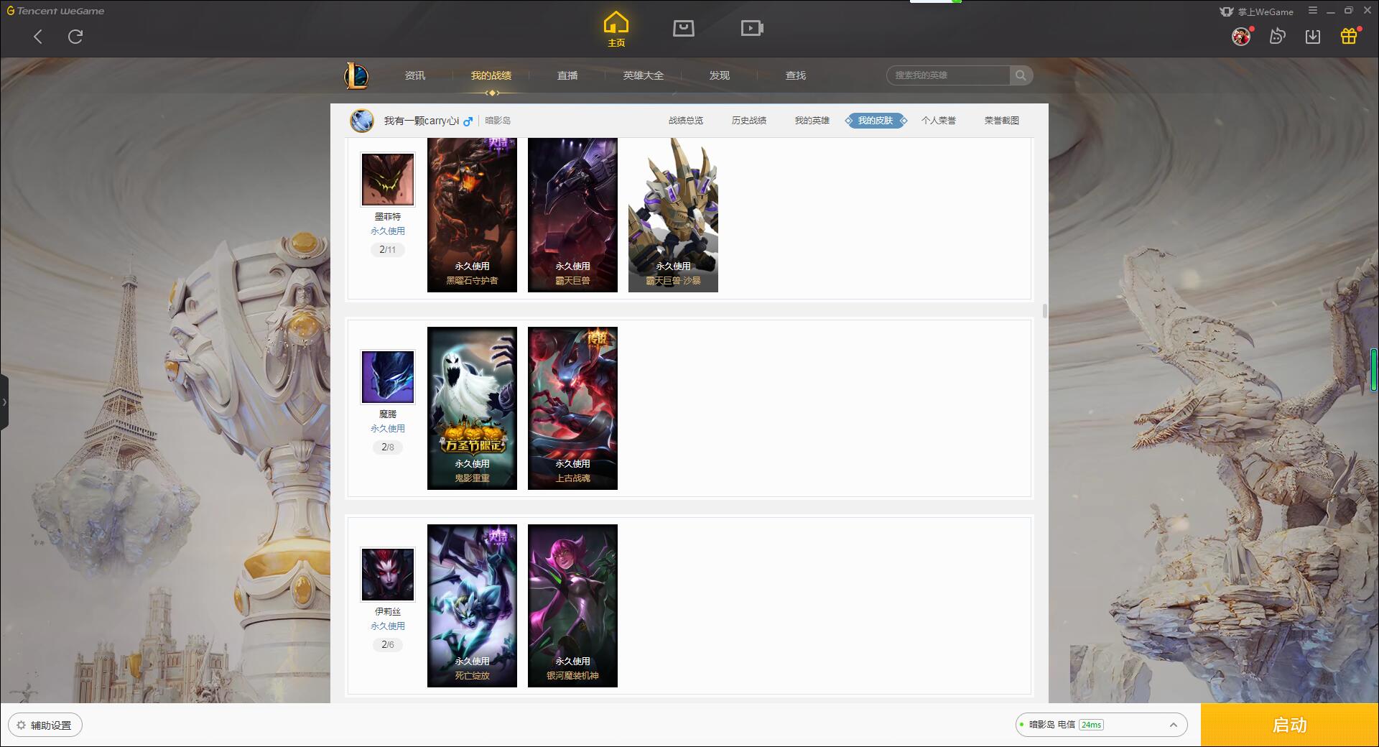The width and height of the screenshot is (1379, 747).
Task: Click the 魔腾 champion name
Action: tap(388, 414)
